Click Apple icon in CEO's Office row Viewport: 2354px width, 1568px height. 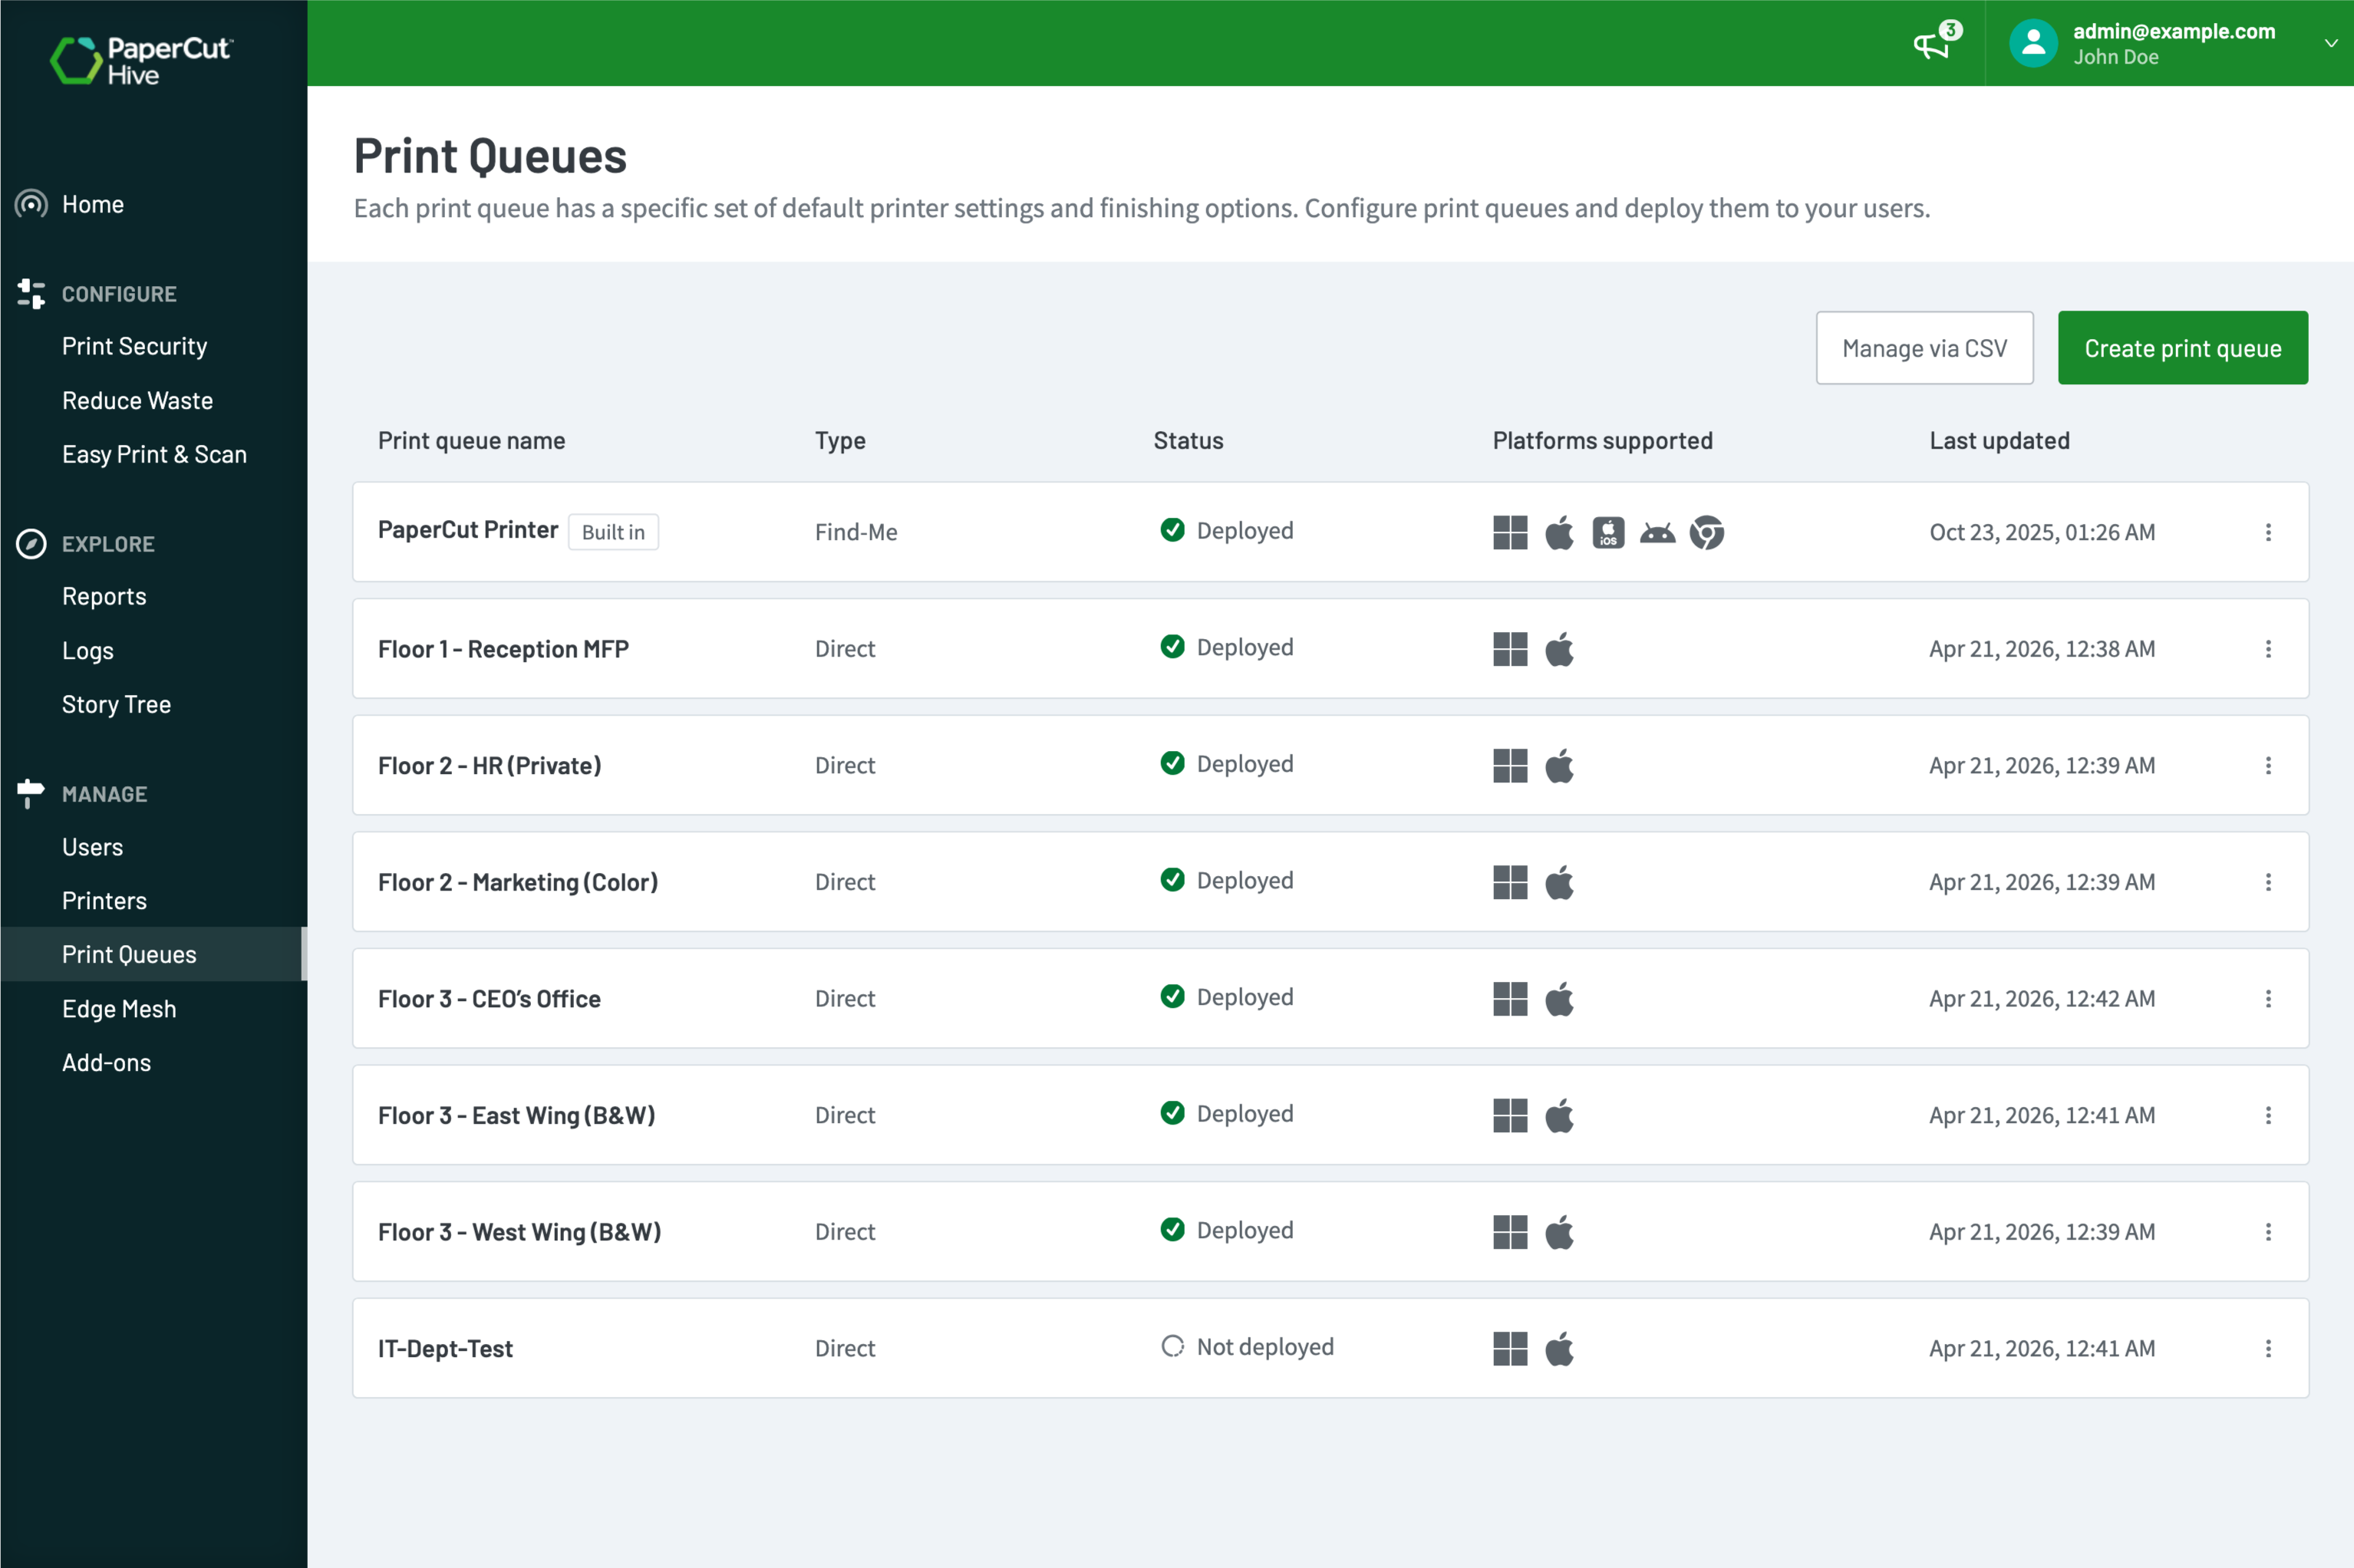[1559, 999]
